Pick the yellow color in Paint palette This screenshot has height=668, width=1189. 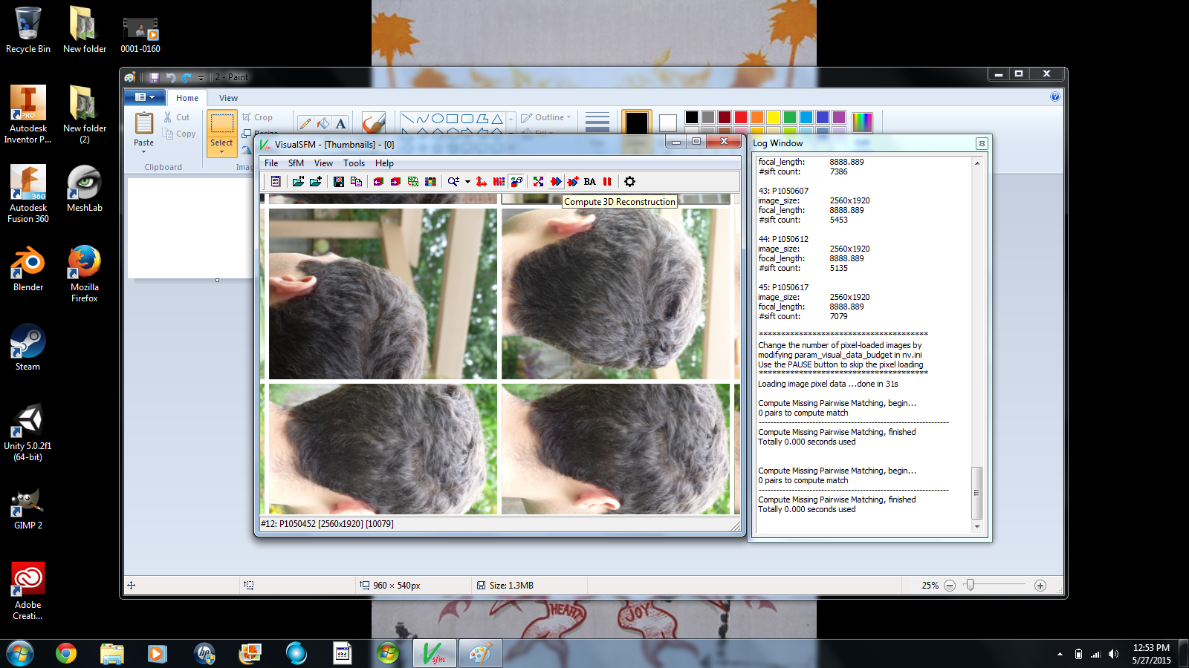(774, 117)
